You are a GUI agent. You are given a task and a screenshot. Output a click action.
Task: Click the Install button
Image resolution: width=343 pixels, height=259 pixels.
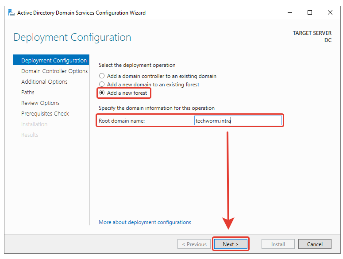pyautogui.click(x=278, y=244)
